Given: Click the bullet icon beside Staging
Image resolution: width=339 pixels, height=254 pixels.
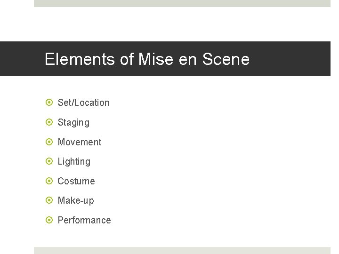Looking at the screenshot, I should coord(49,122).
